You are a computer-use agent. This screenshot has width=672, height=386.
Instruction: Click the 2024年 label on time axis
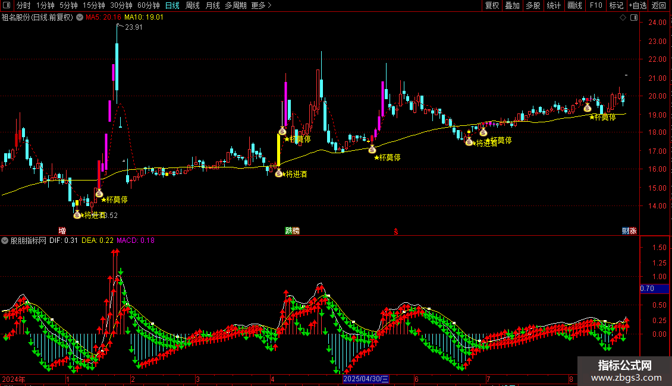(14, 379)
